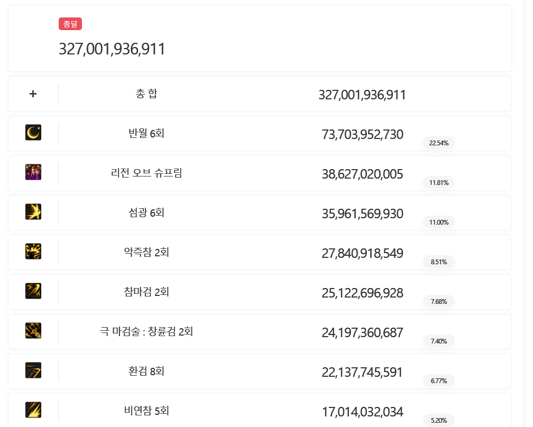Image resolution: width=533 pixels, height=427 pixels.
Task: Click the page vertical scrollbar
Action: [x=526, y=211]
